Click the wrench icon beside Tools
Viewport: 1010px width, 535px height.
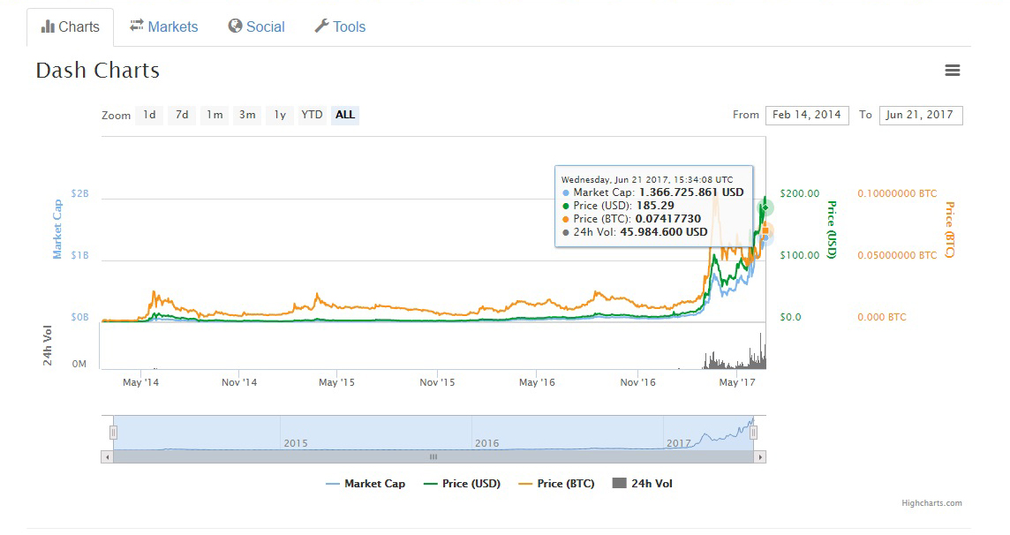pos(321,26)
